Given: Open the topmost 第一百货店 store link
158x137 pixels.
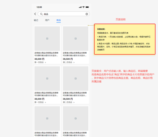Looking at the screenshot, I should (40, 62).
